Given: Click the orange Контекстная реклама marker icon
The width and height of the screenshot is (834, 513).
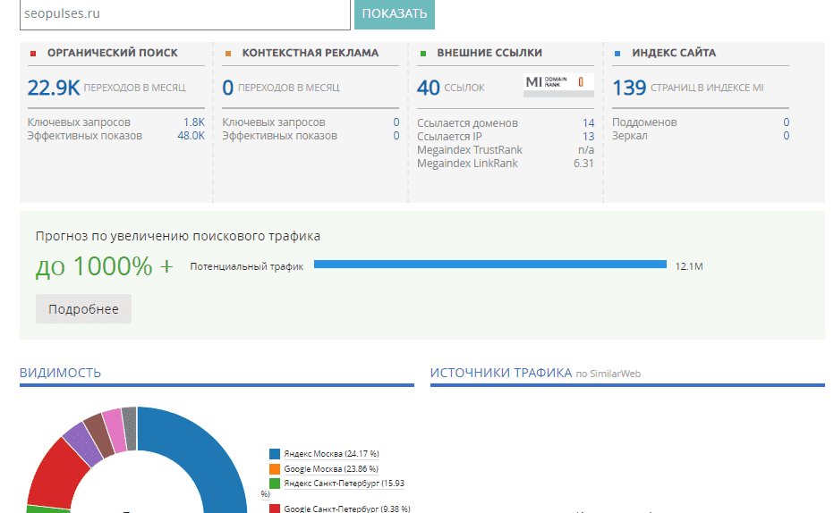Looking at the screenshot, I should [228, 53].
